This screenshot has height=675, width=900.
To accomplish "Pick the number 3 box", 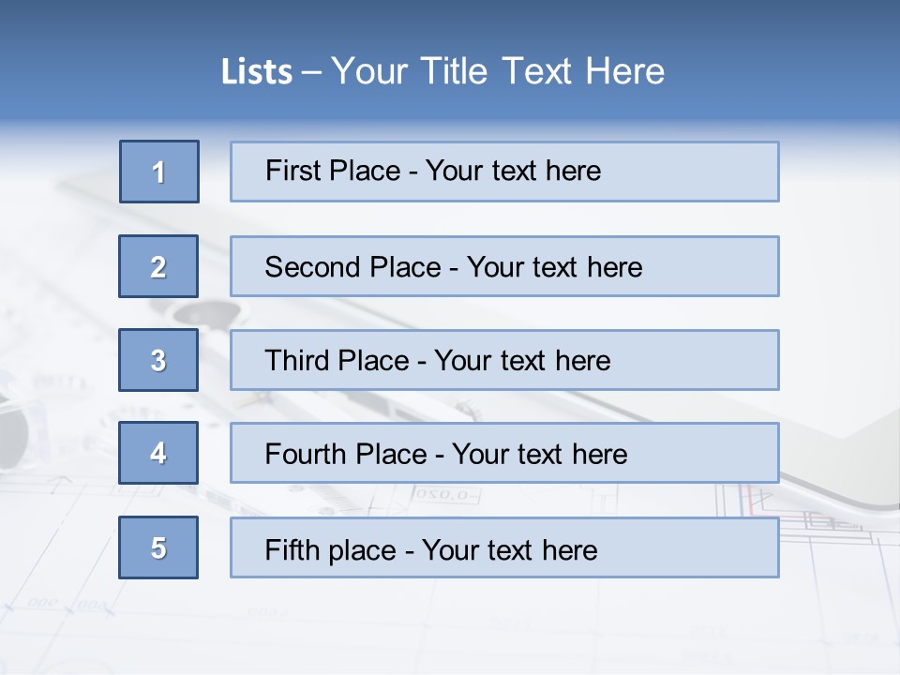I will point(158,360).
